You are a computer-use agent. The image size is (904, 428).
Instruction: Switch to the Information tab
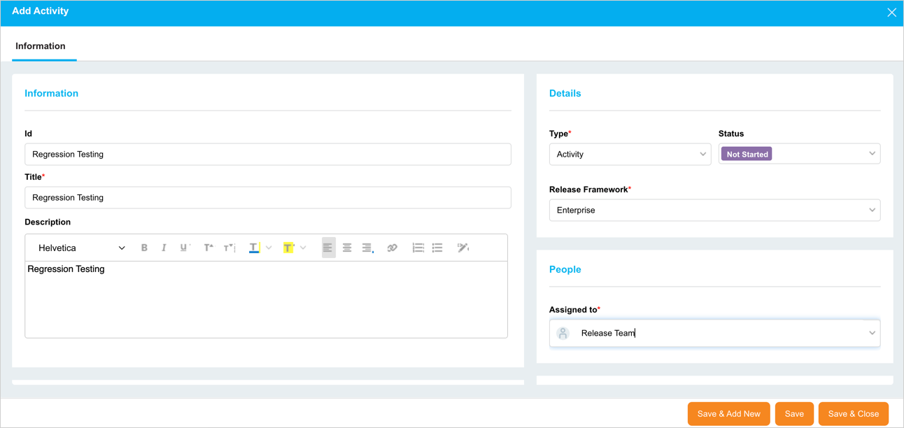tap(41, 46)
